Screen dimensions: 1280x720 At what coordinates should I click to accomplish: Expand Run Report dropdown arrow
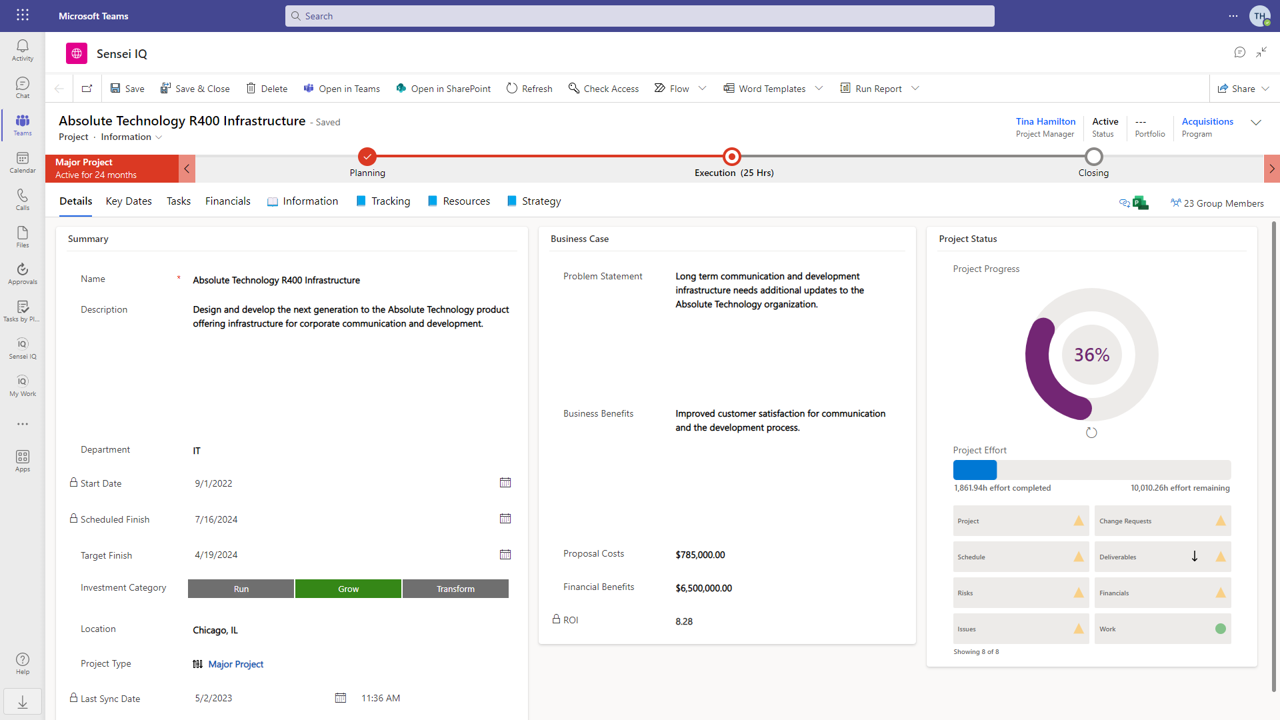point(915,89)
